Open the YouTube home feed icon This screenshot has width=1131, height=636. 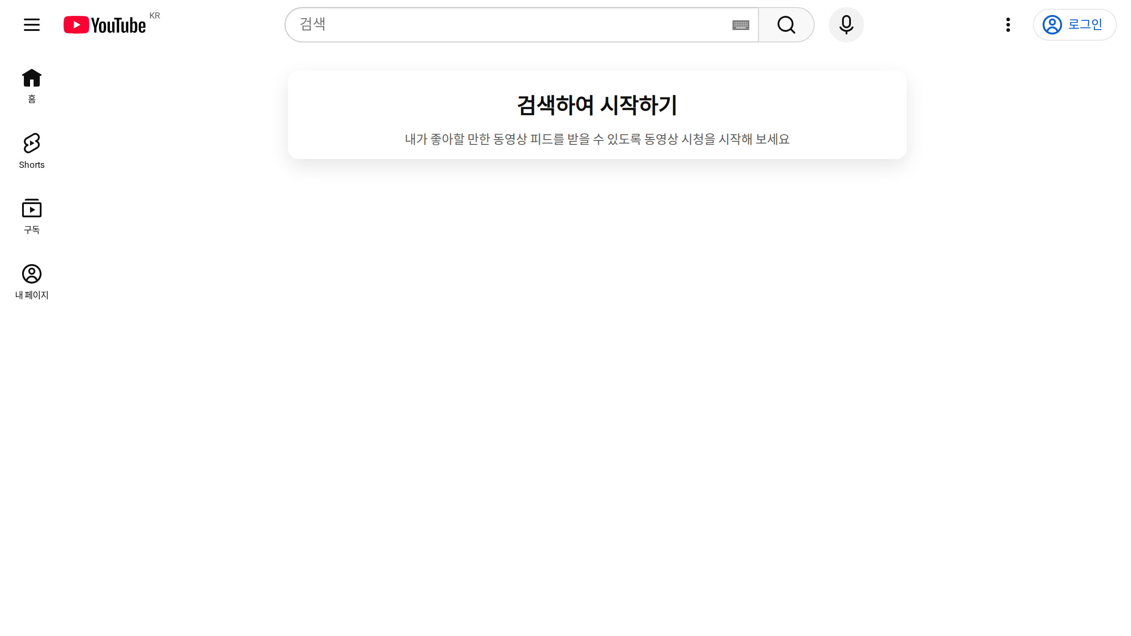(x=31, y=78)
